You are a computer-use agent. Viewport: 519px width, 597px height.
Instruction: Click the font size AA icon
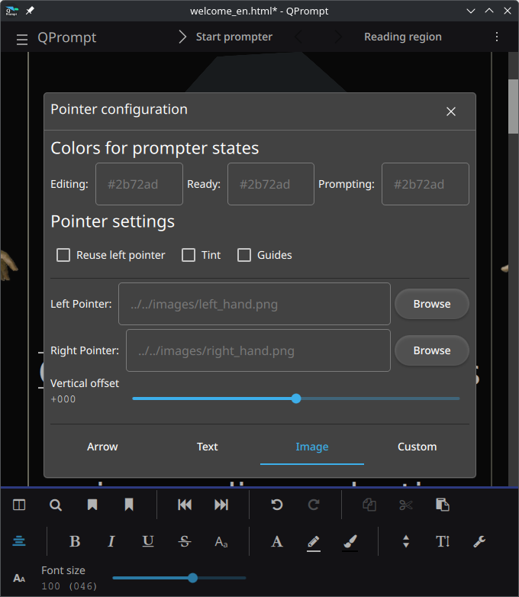click(x=19, y=578)
